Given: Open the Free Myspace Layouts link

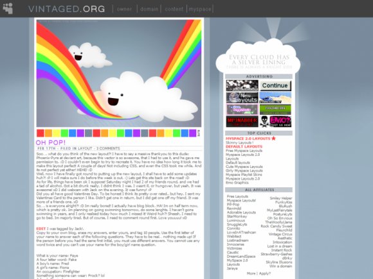Looking at the screenshot, I should 244,151.
